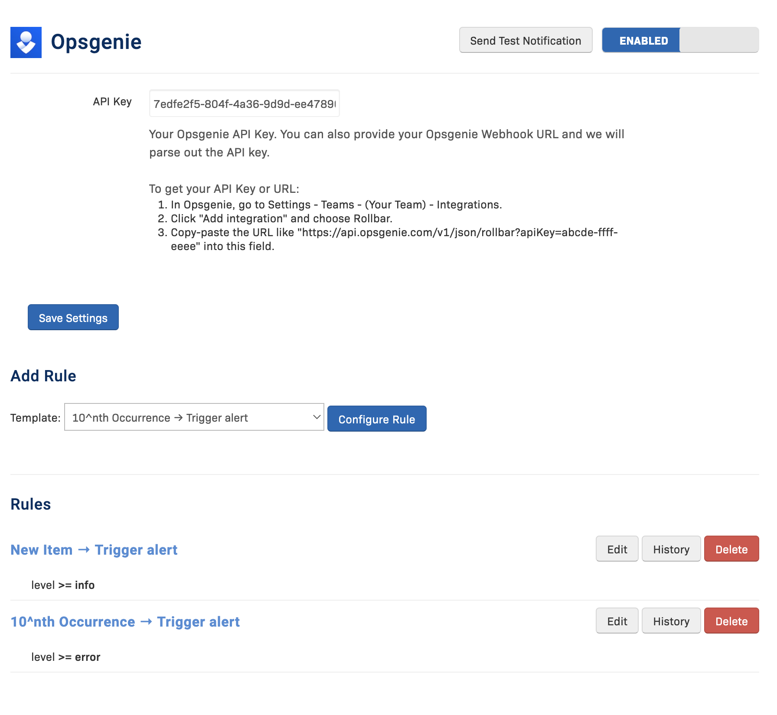Delete the New Item rule
The image size is (777, 715).
click(731, 549)
